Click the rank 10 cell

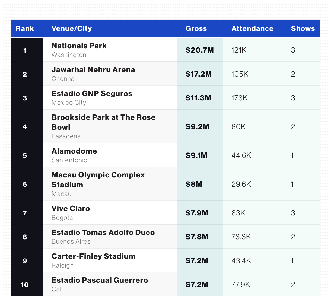25,285
